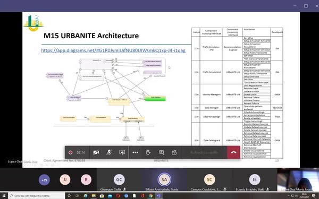This screenshot has height=199, width=319.
Task: Click the green Data Catalogue box in diagram
Action: (155, 99)
